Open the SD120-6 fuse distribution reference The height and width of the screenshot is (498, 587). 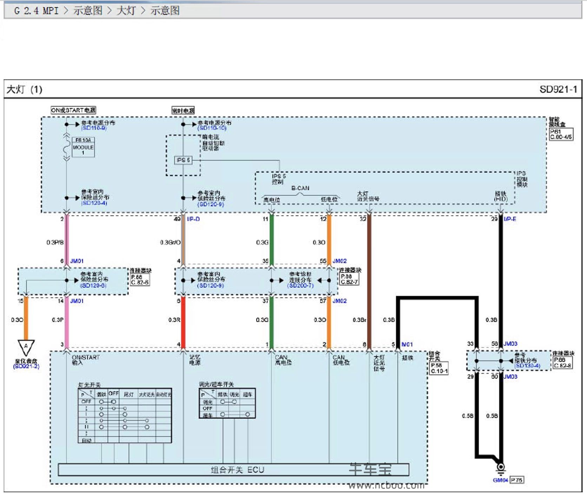point(93,285)
